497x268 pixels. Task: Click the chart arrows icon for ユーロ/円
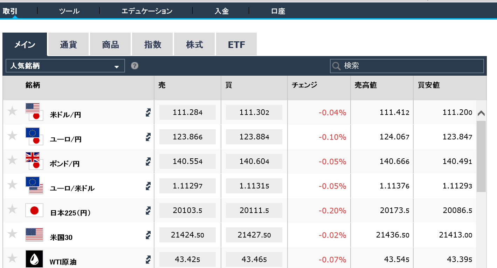point(148,137)
